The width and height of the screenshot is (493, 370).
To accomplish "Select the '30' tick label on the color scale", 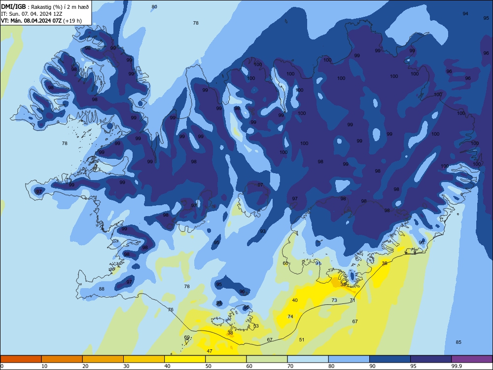I will (126, 366).
